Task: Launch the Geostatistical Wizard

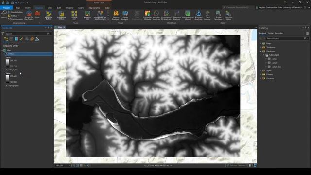Action: (188, 16)
